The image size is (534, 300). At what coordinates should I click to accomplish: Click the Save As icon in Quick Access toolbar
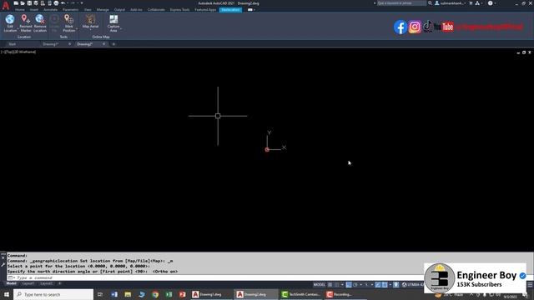click(36, 3)
